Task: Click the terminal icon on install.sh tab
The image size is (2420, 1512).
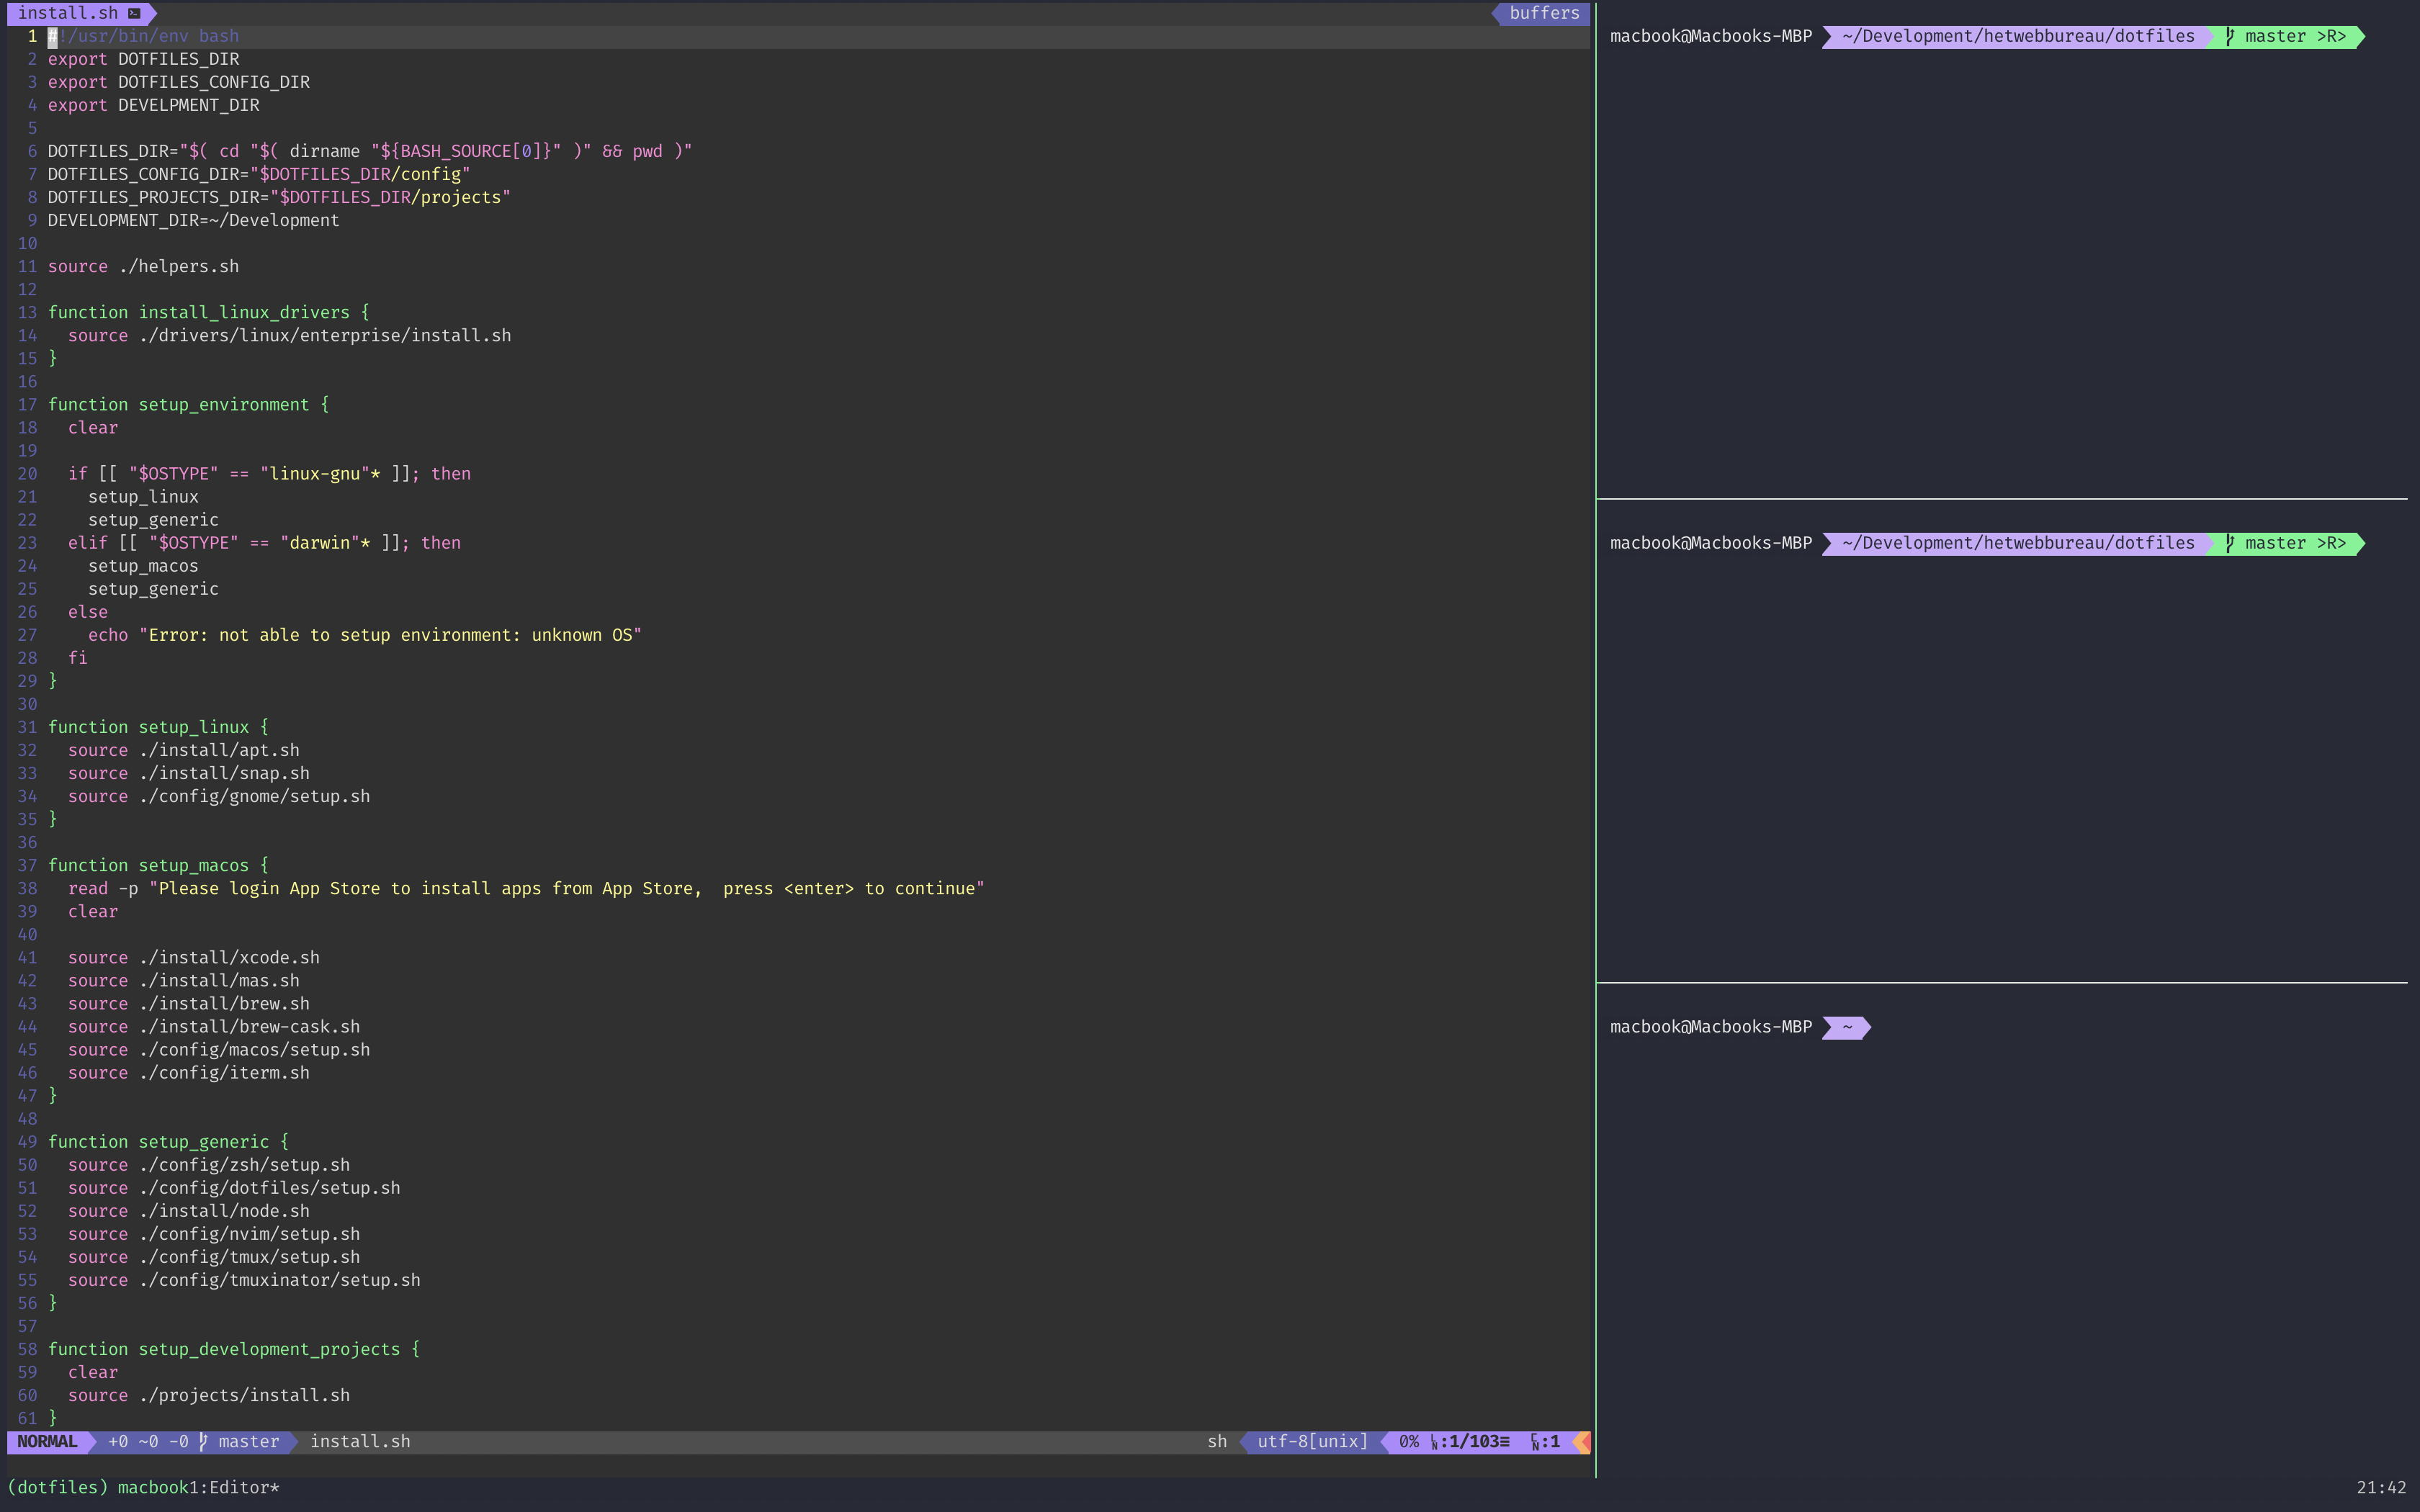Action: 134,13
